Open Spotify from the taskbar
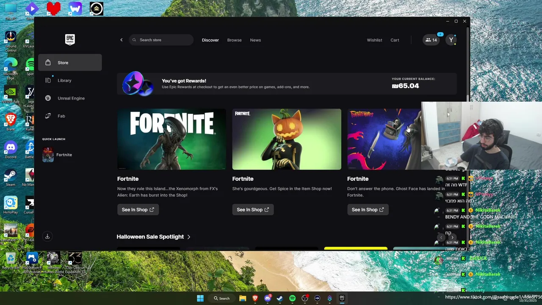This screenshot has height=305, width=542. tap(292, 298)
